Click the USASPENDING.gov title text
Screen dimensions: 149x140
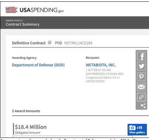point(42,10)
